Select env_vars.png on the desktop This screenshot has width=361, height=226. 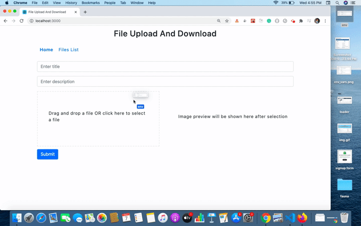click(x=344, y=75)
